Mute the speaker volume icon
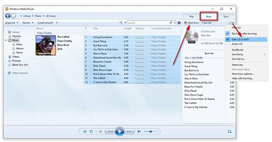The image size is (272, 142). pyautogui.click(x=139, y=131)
